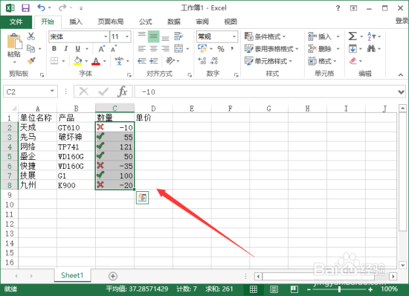
Task: Click the Redo arrow icon
Action: pos(62,8)
